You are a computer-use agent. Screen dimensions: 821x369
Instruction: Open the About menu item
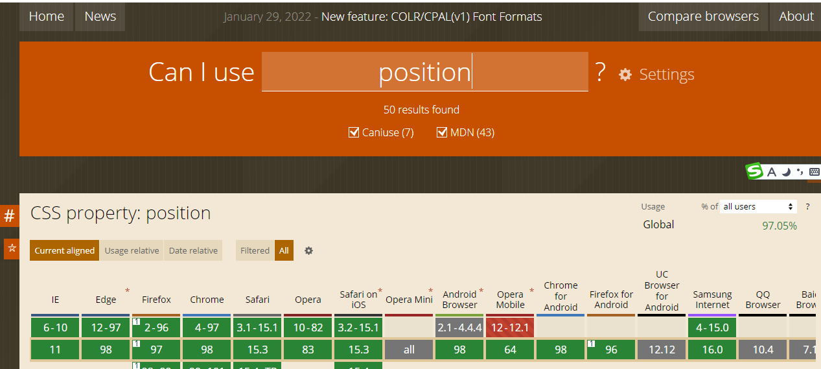click(796, 17)
